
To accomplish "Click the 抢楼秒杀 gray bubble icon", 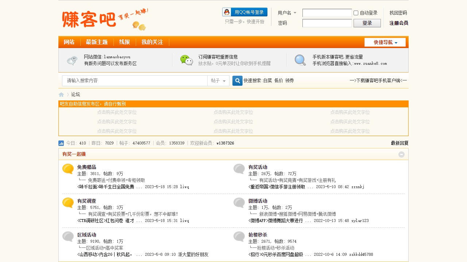I will [x=239, y=237].
